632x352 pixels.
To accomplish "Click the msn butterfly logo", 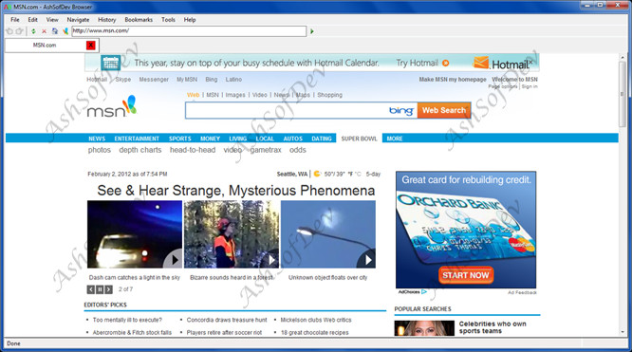I will (112, 107).
